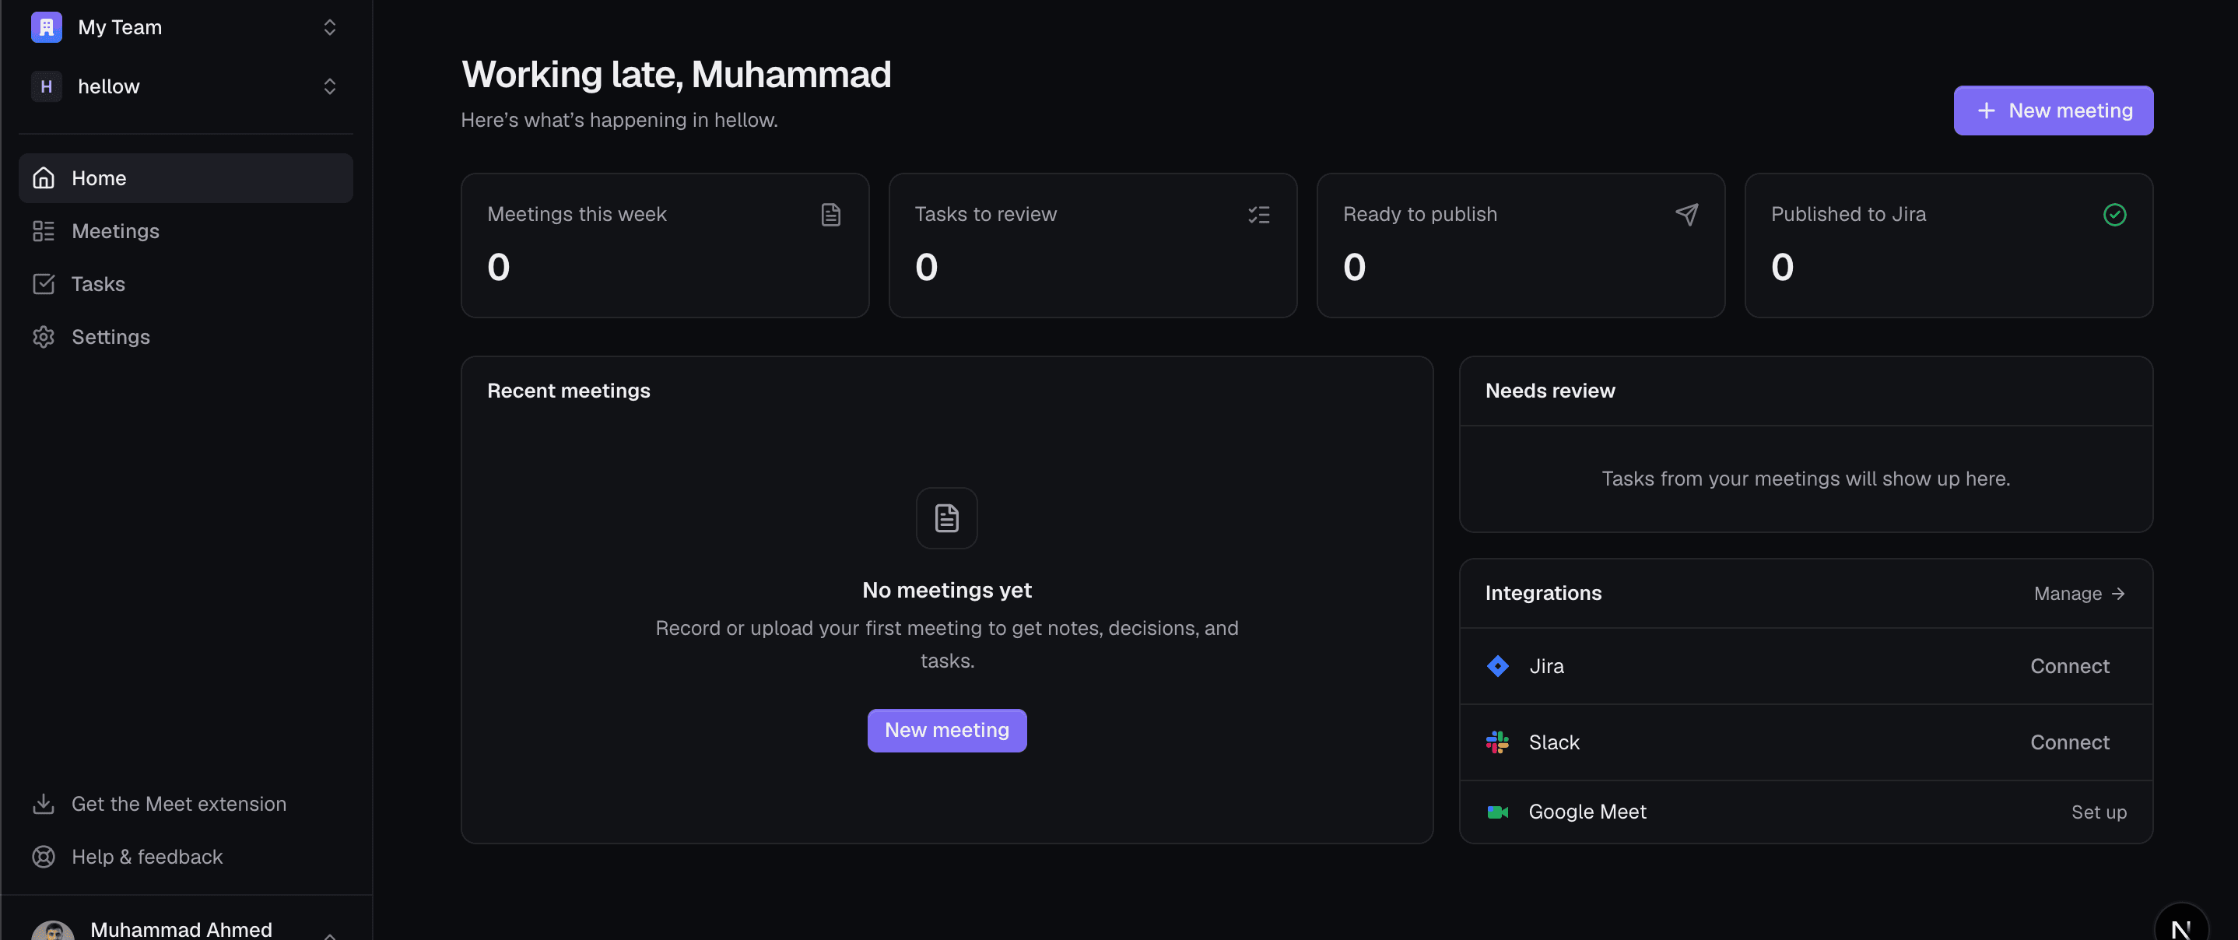The width and height of the screenshot is (2238, 940).
Task: Click the hellow workspace H icon
Action: click(x=46, y=86)
